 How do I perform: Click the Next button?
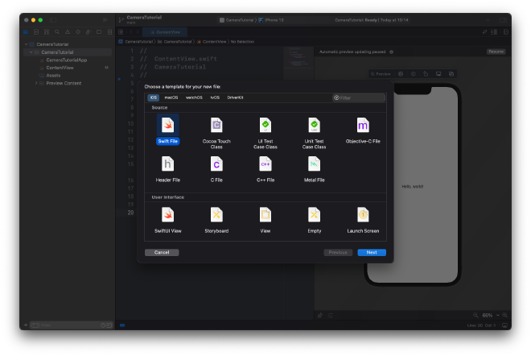[x=371, y=252]
